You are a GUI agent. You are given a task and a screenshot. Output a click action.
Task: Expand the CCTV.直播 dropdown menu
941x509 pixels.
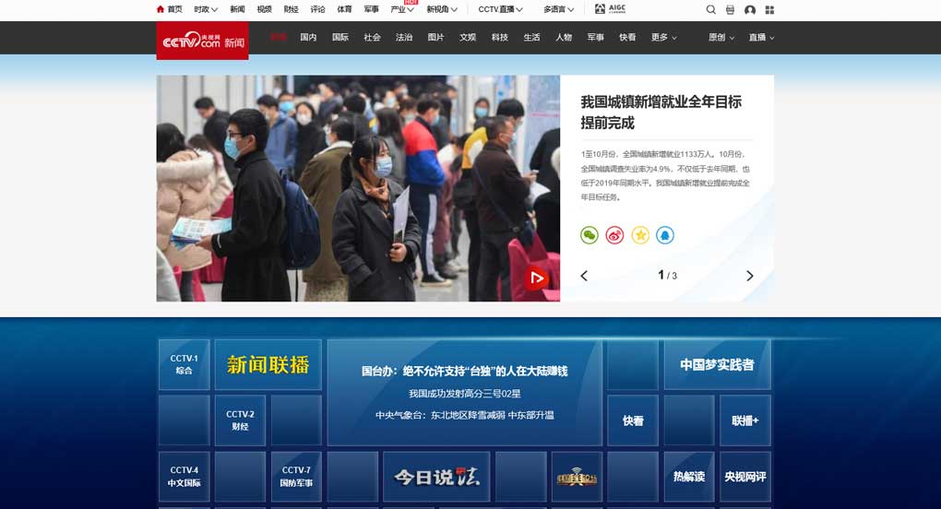[x=500, y=9]
